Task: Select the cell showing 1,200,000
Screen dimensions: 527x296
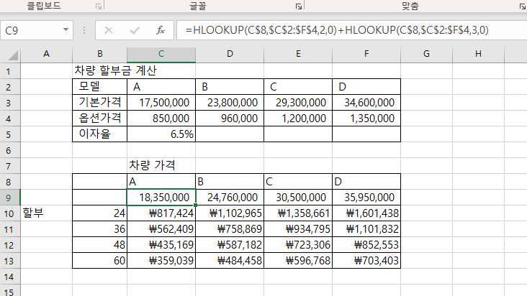Action: [298, 119]
